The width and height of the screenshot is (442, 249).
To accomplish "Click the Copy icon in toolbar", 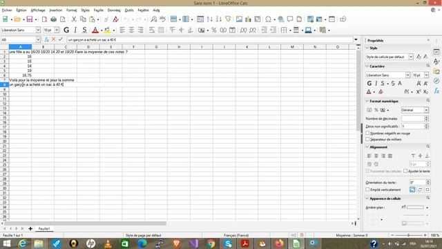I will (83, 19).
